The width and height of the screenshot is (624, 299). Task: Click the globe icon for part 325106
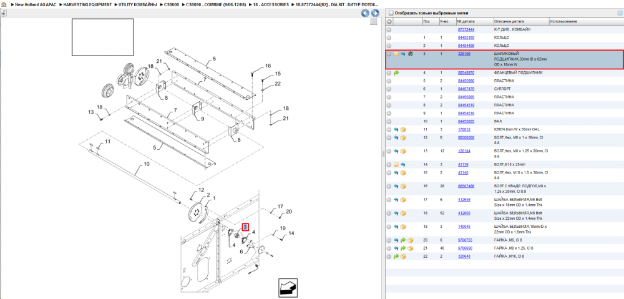coord(410,54)
